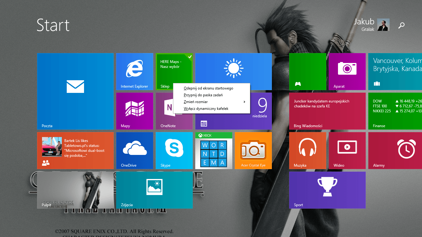Open the Mapy maps tile
This screenshot has width=422, height=237.
pos(135,111)
